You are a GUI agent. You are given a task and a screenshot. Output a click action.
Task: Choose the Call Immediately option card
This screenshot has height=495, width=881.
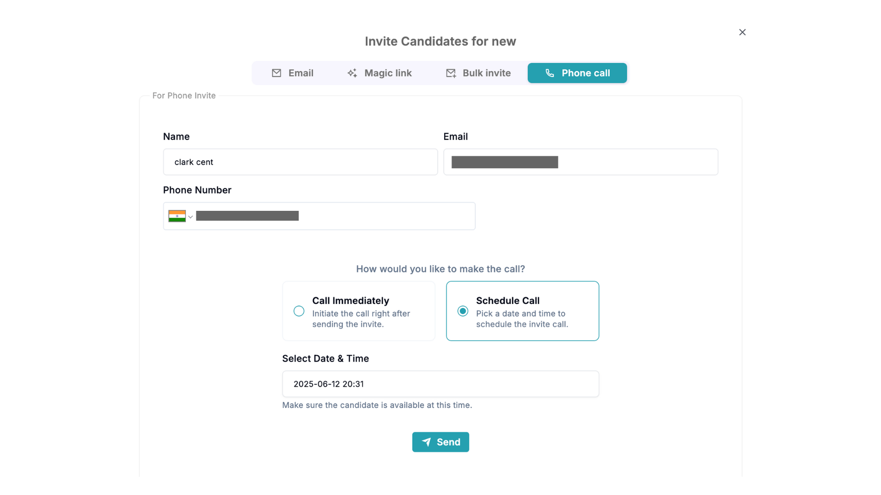pos(358,311)
